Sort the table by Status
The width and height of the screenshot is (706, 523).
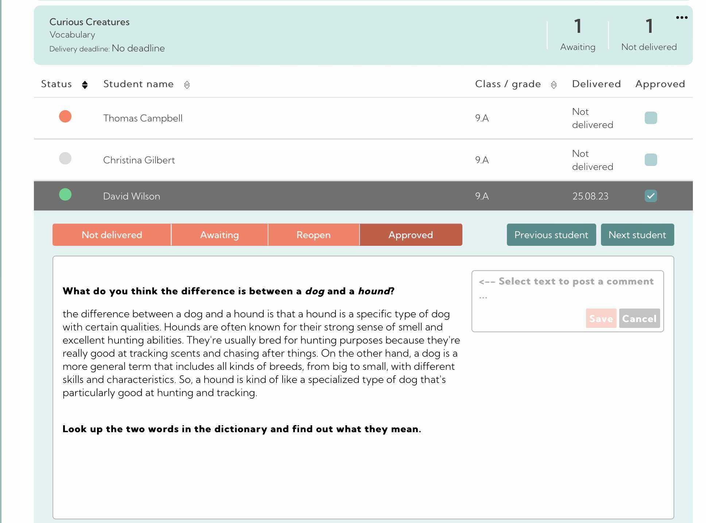85,85
